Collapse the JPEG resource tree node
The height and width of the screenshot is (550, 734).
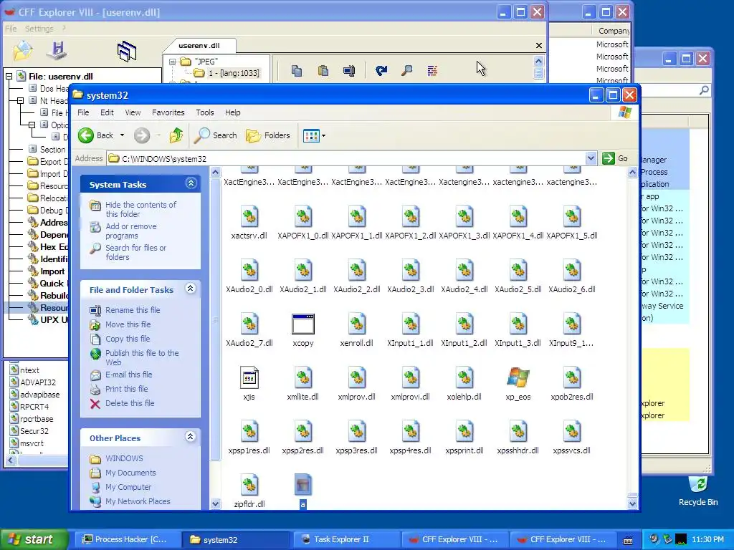coord(172,62)
